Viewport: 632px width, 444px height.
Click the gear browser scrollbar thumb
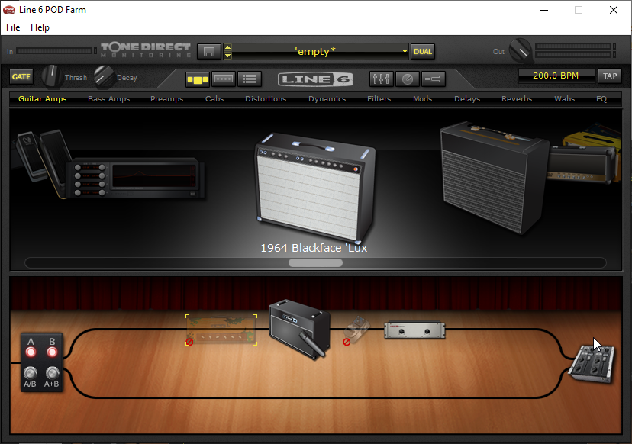[315, 262]
